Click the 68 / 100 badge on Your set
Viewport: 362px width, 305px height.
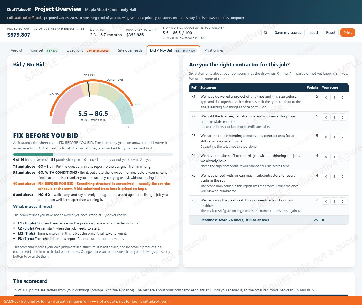pyautogui.click(x=52, y=51)
